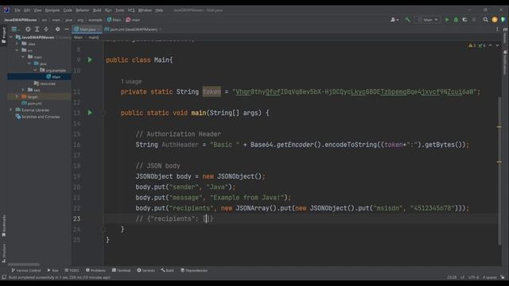Screen dimensions: 509x286
Task: Open the Main run configuration dropdown
Action: [428, 20]
